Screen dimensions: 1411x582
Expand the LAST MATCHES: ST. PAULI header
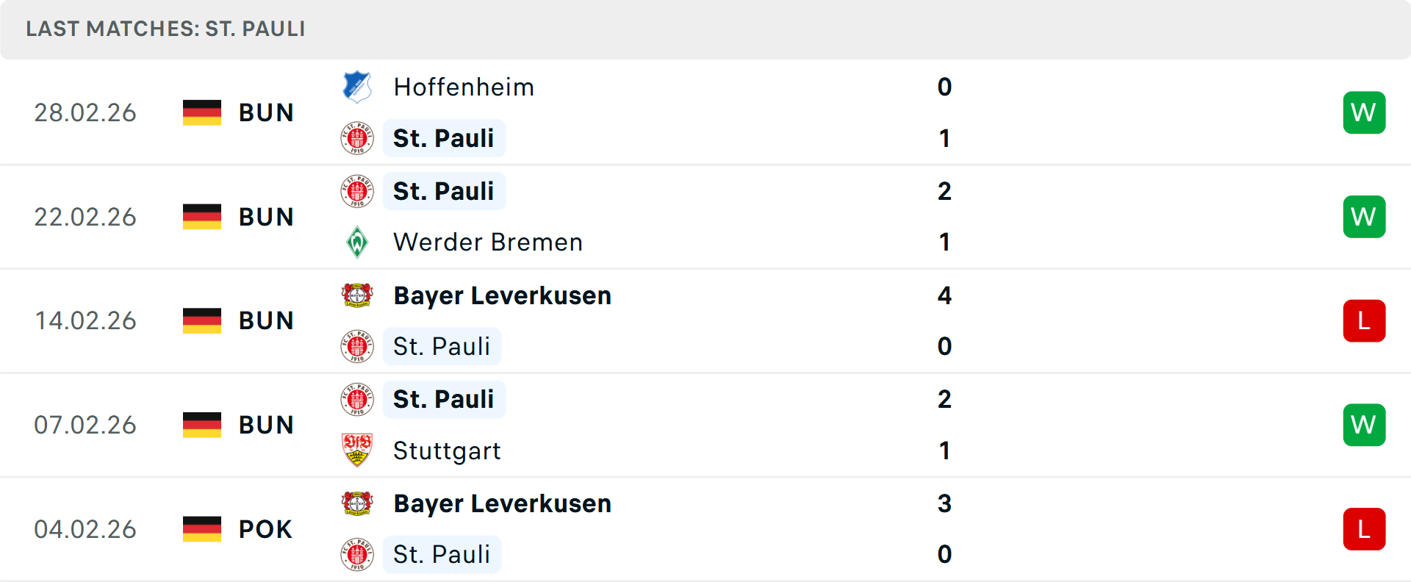[x=165, y=29]
